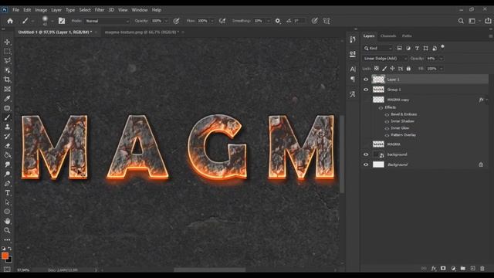Select the Move tool

click(7, 42)
